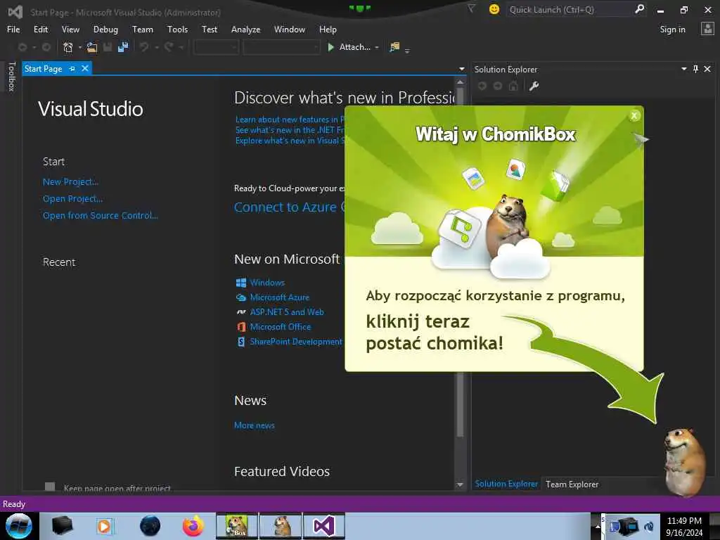Close the Start Page tab
The width and height of the screenshot is (720, 540).
(x=85, y=68)
